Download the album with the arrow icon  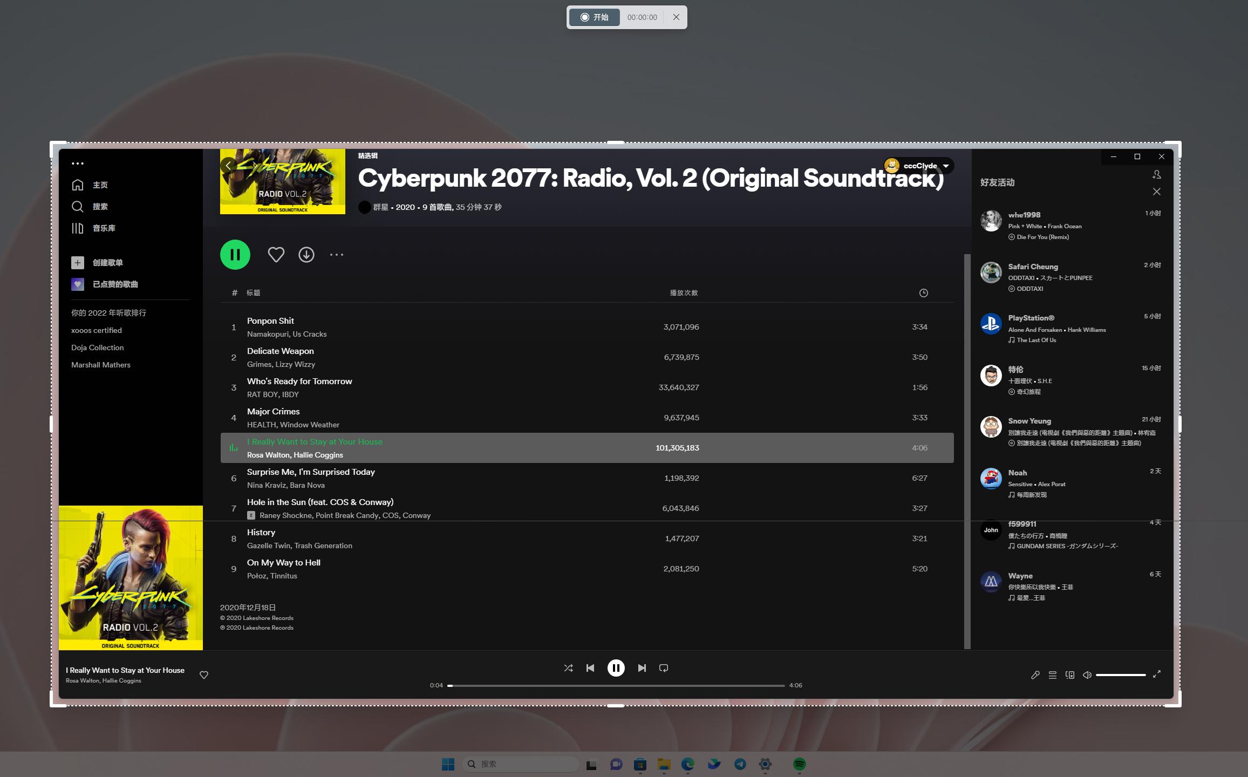point(306,255)
